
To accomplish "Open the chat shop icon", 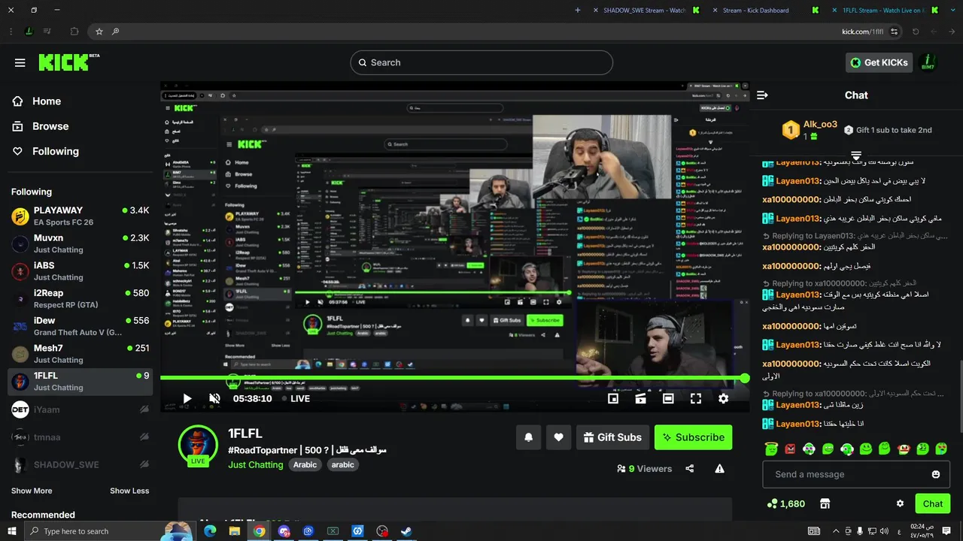I will 825,503.
